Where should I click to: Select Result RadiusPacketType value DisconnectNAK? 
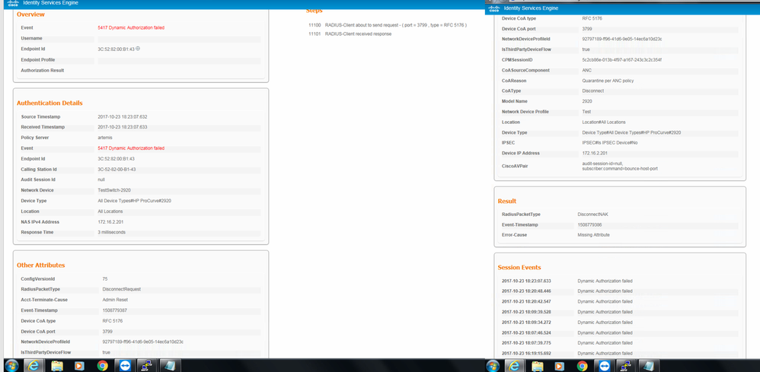[592, 214]
